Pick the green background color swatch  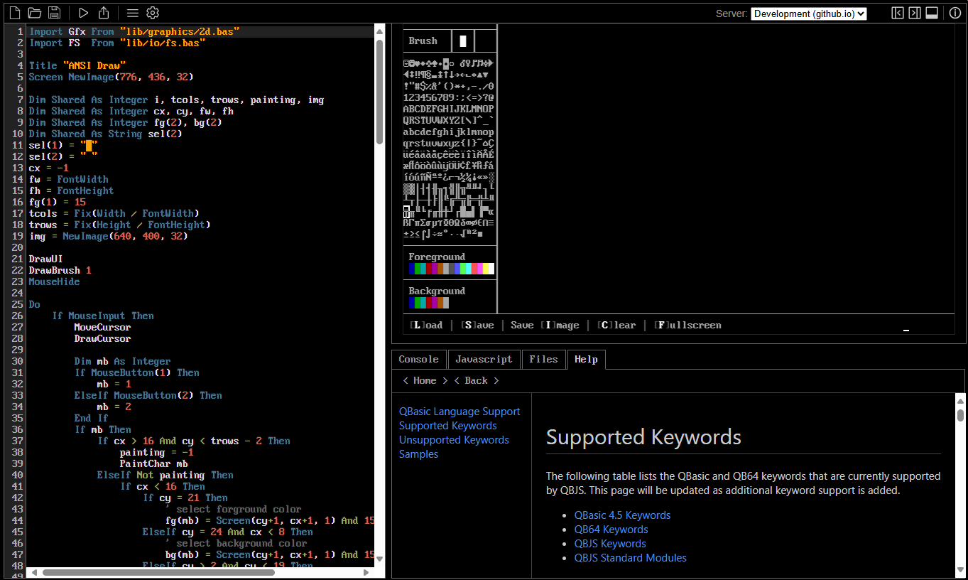click(x=418, y=303)
